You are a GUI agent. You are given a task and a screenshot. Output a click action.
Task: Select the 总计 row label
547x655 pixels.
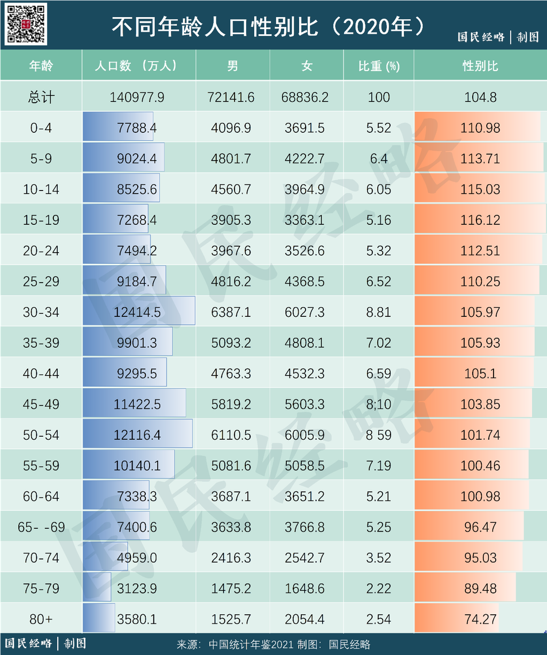41,97
